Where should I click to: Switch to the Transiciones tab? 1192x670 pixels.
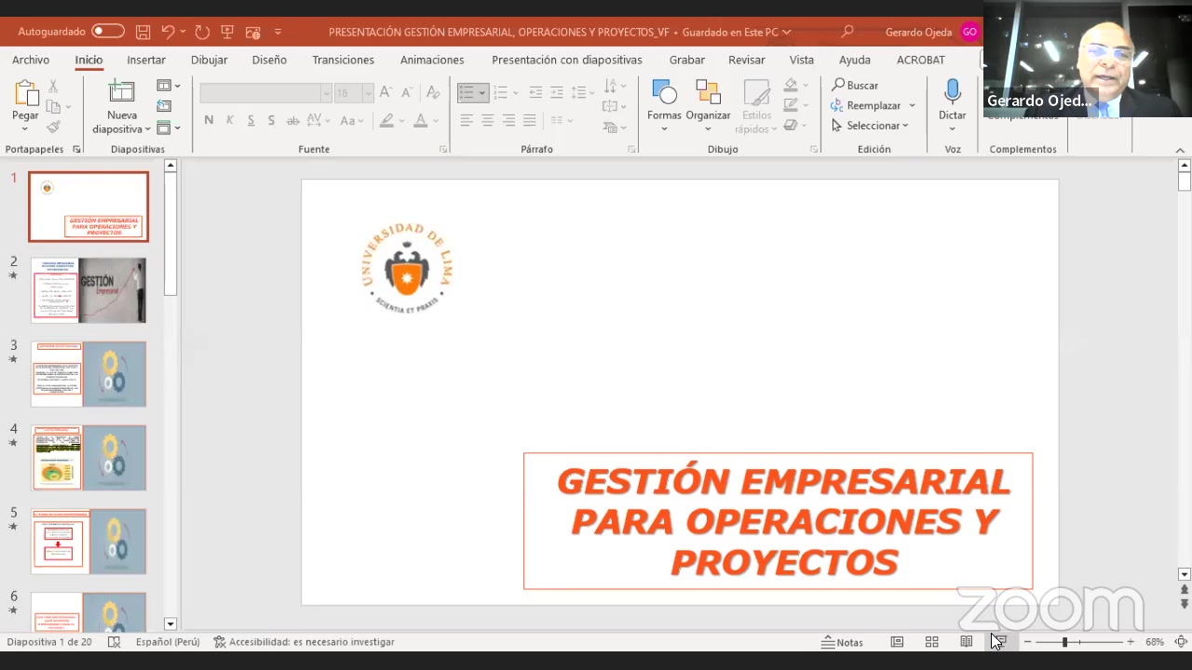[x=343, y=60]
